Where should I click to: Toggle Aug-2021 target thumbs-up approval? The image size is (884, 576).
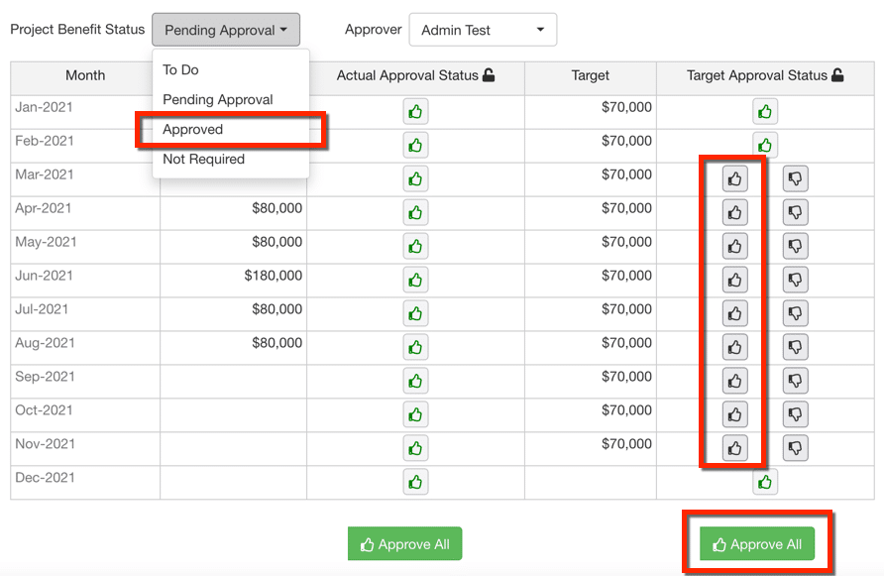734,348
